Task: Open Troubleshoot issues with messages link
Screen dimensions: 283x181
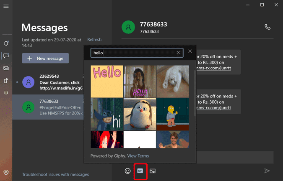Action: click(x=55, y=174)
